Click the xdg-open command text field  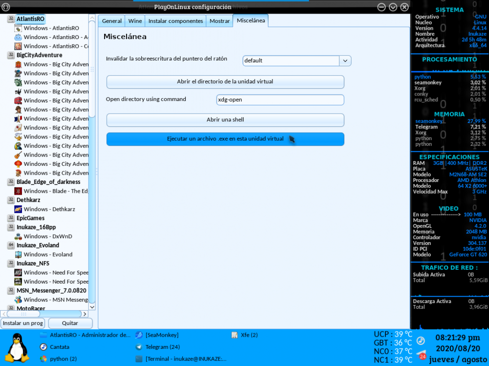(280, 100)
